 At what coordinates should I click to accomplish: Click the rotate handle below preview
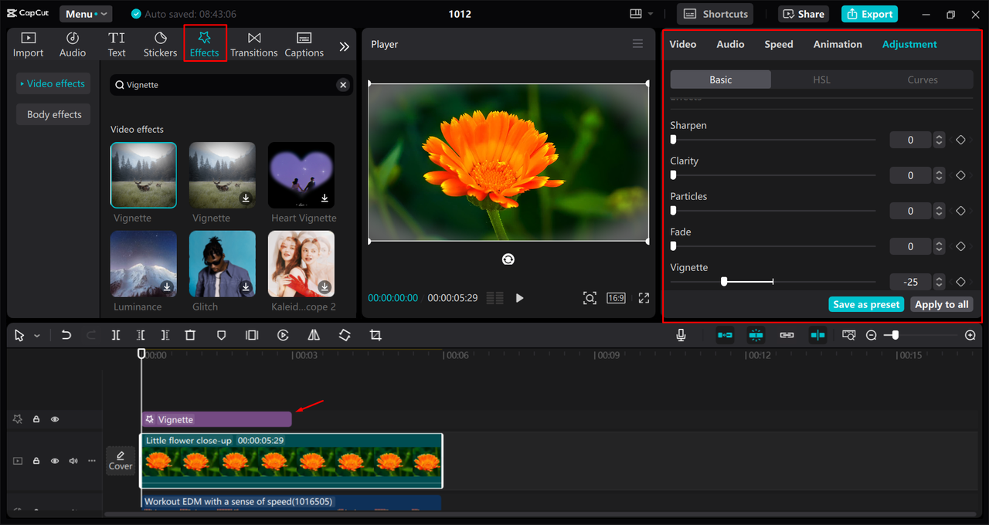coord(508,259)
